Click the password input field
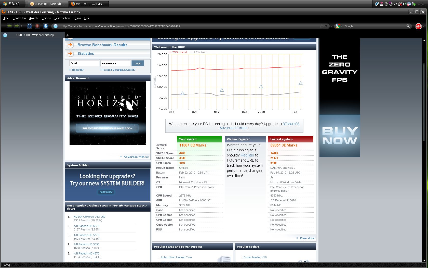 115,63
